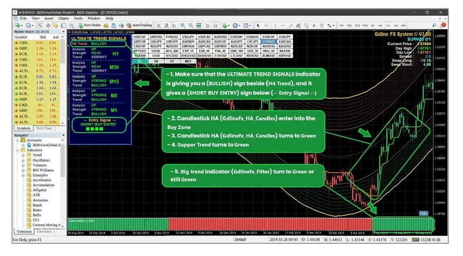Open the Profiles dropdown arrow
The width and height of the screenshot is (463, 256).
(x=33, y=26)
